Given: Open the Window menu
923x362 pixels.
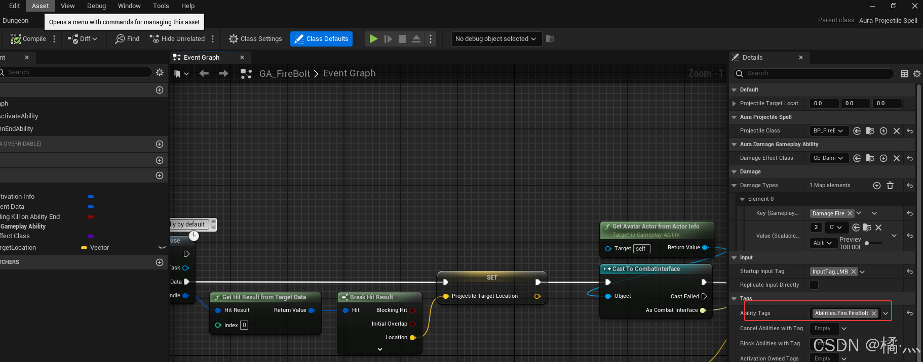Looking at the screenshot, I should pyautogui.click(x=129, y=6).
